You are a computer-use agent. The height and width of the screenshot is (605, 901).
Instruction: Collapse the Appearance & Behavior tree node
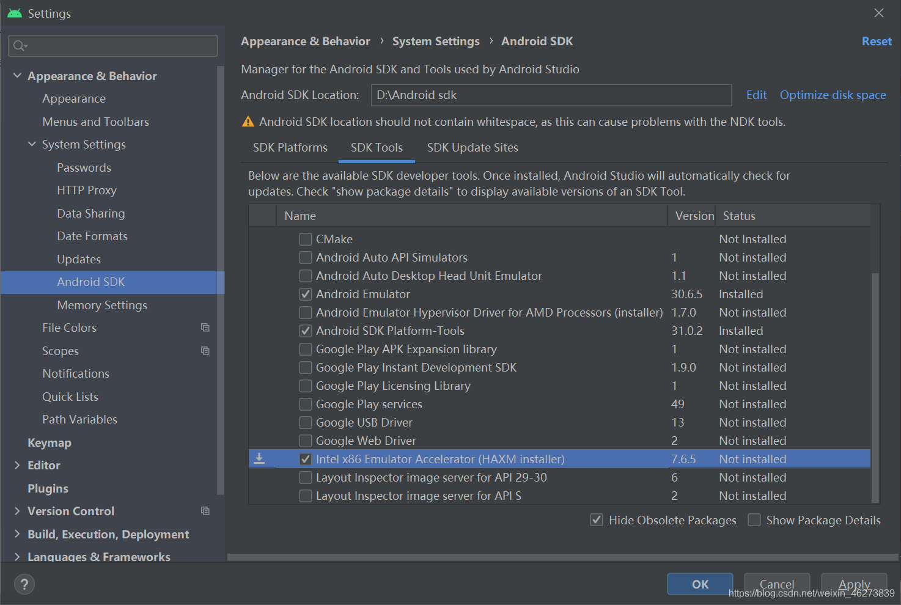(17, 76)
